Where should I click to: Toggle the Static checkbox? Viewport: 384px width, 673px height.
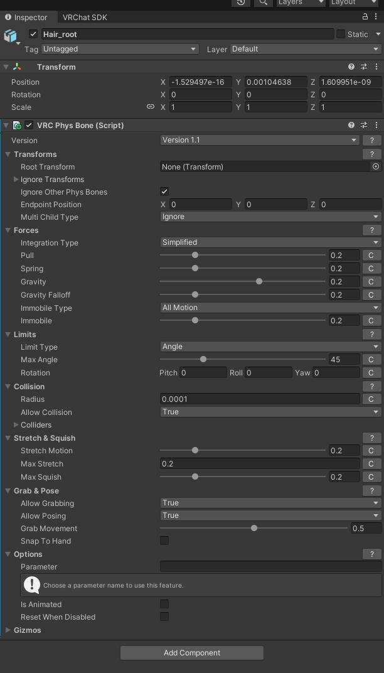(341, 34)
